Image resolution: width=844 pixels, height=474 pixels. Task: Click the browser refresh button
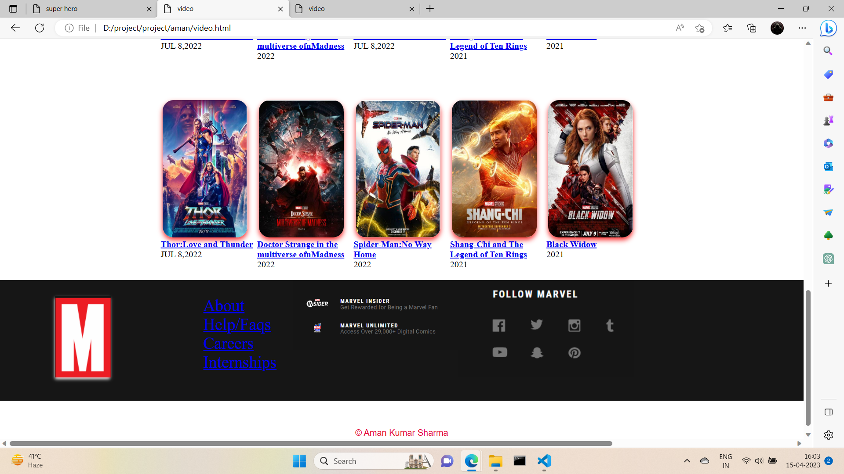(40, 28)
